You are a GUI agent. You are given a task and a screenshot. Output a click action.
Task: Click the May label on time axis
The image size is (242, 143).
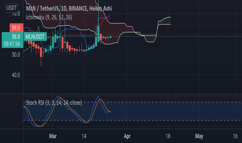pos(199,136)
